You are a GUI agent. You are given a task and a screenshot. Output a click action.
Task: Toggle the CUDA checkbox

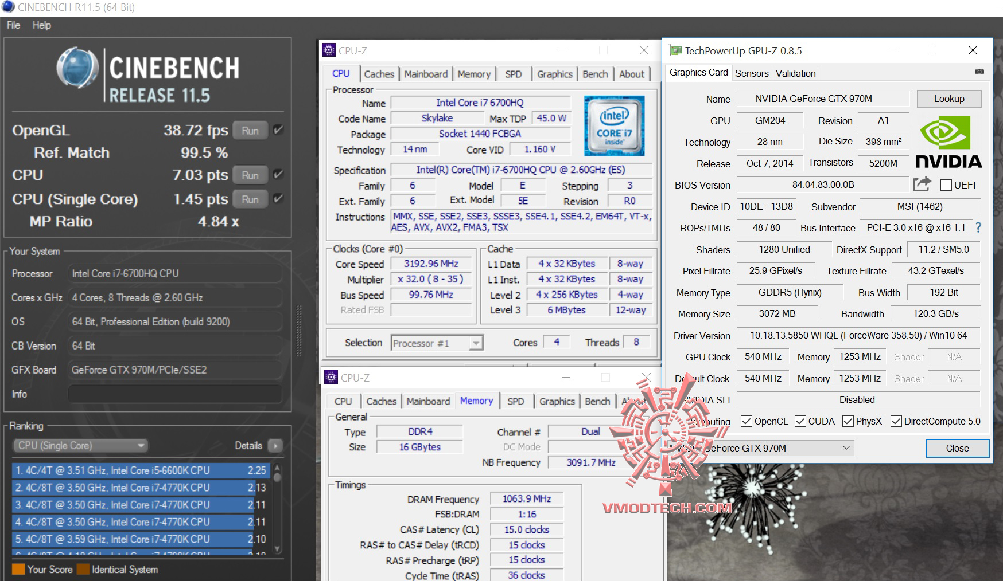pos(800,421)
